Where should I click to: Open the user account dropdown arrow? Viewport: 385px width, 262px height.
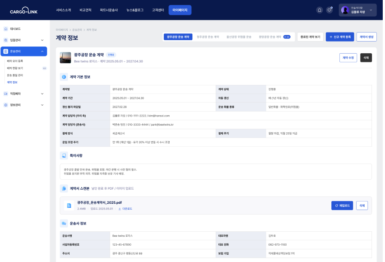tap(371, 10)
